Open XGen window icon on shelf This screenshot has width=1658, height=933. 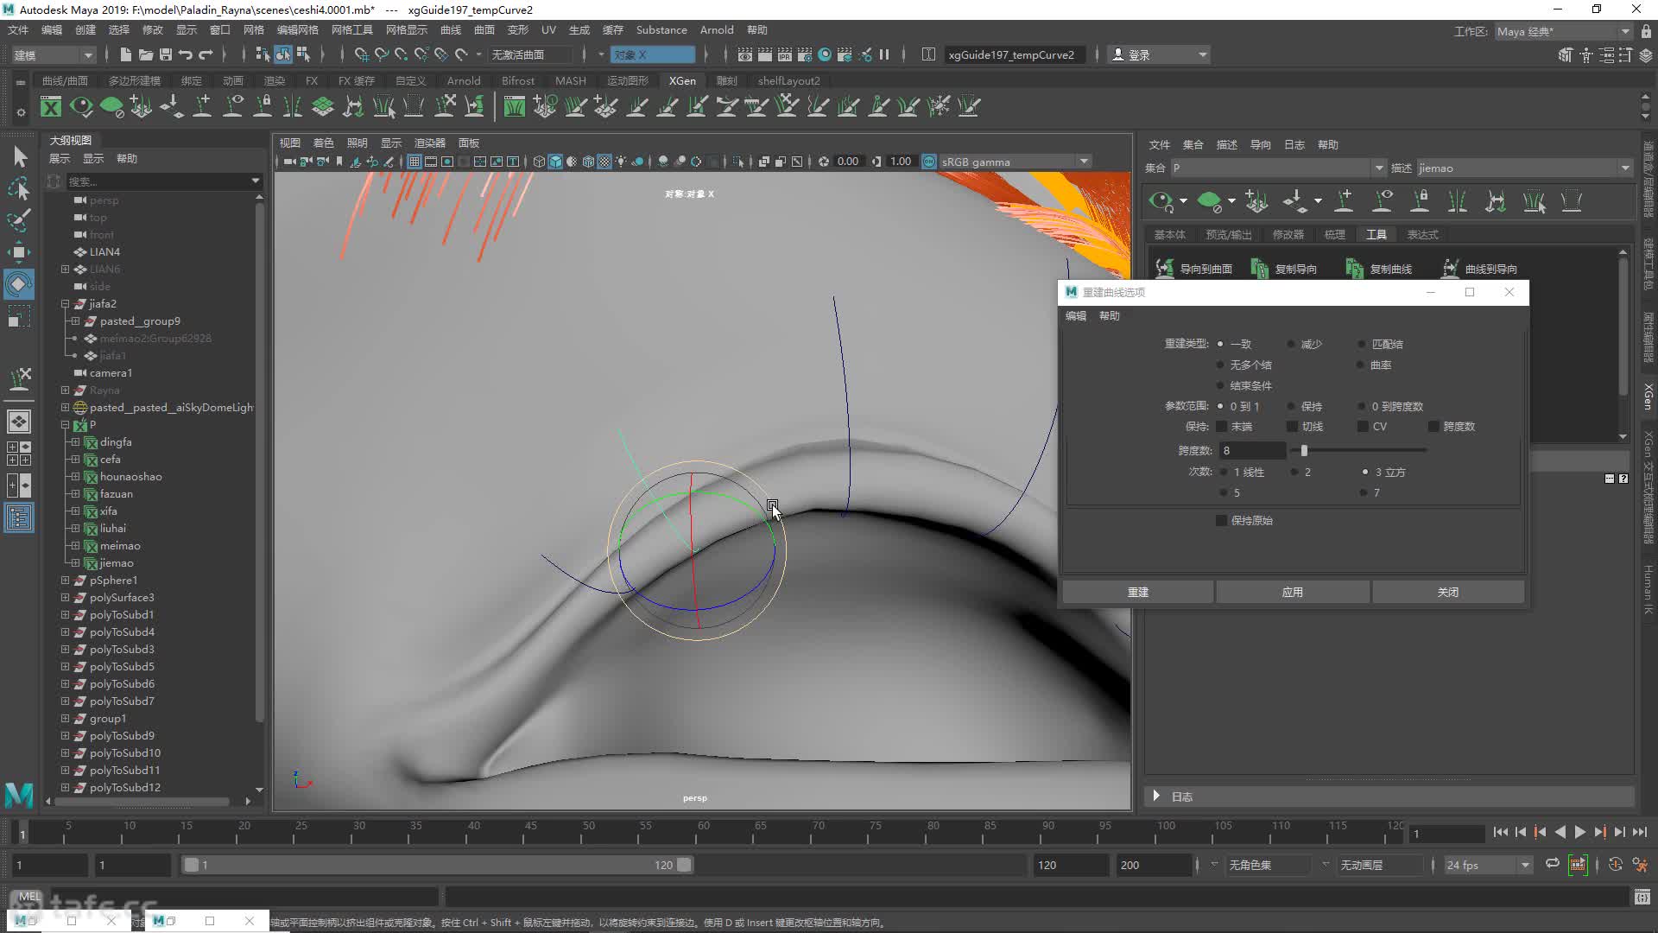pyautogui.click(x=51, y=106)
